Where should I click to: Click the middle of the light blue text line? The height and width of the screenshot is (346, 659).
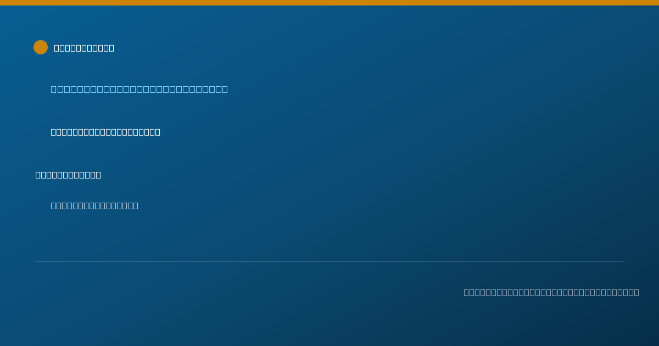click(x=139, y=89)
